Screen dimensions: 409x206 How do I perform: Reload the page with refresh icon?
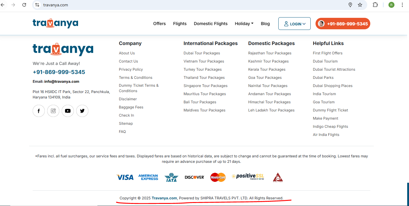tap(25, 5)
